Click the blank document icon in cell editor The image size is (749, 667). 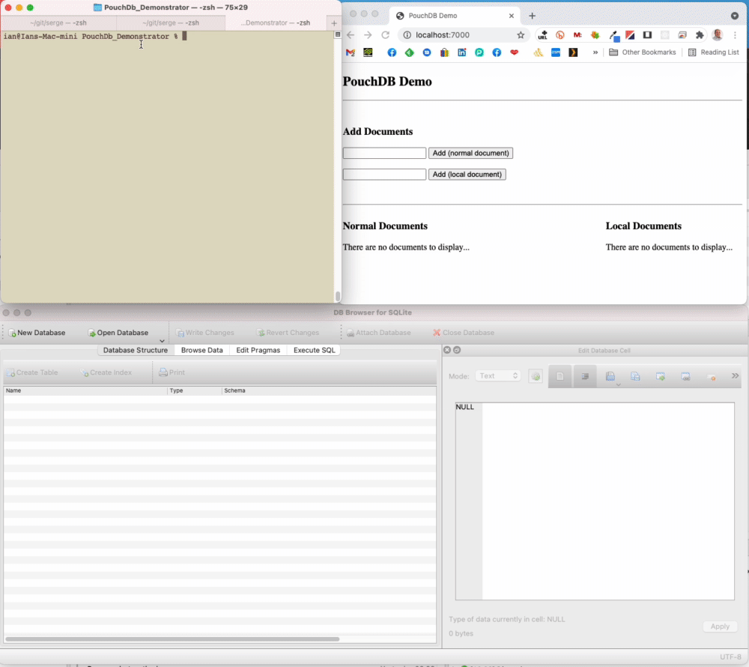pos(560,376)
